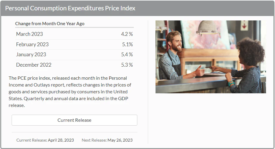Select the Change from Month One Year Ago heading

(x=50, y=24)
